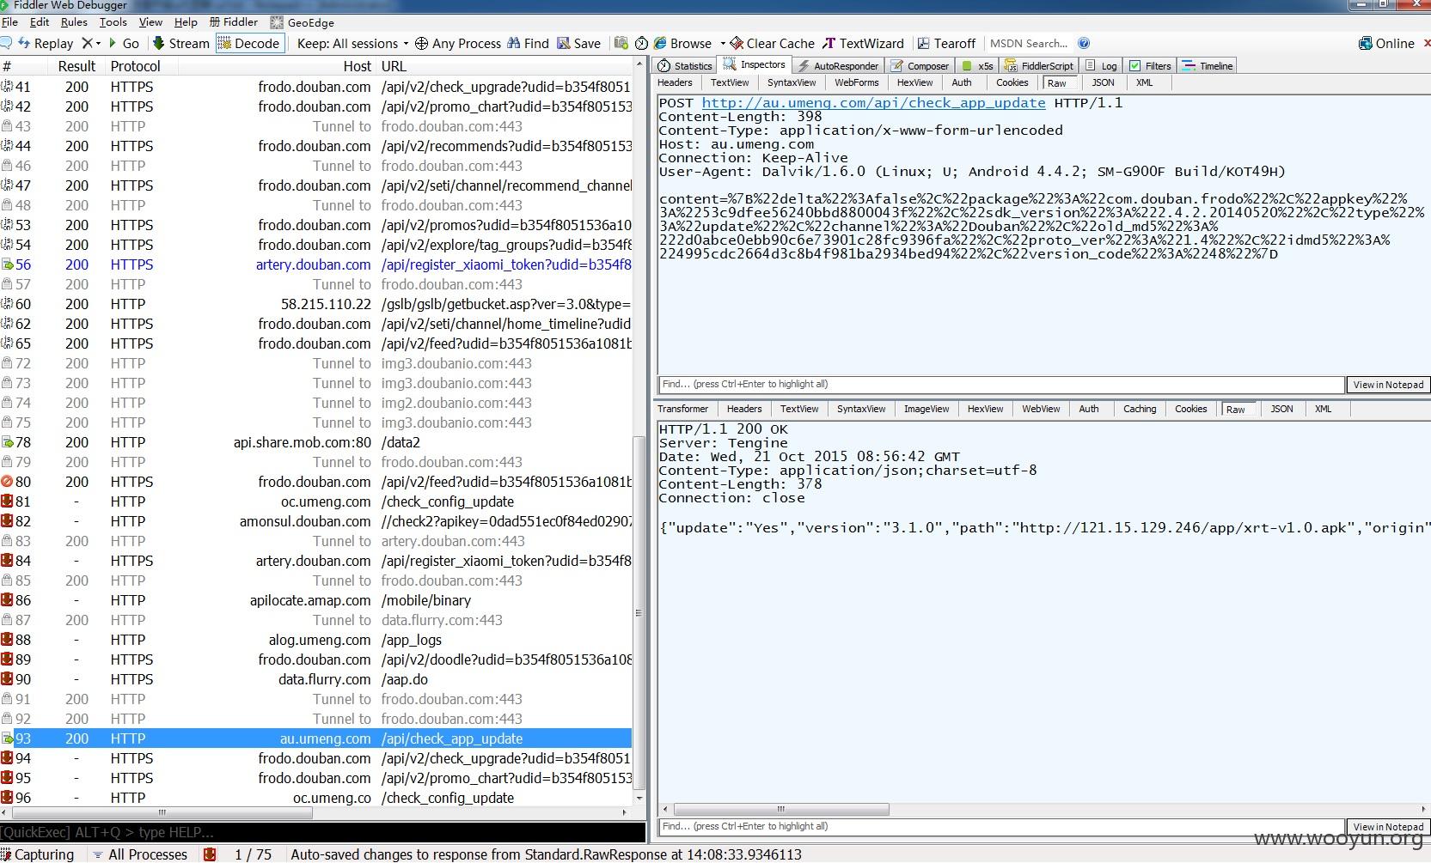
Task: Launch Browse with the IE icon
Action: pos(682,43)
